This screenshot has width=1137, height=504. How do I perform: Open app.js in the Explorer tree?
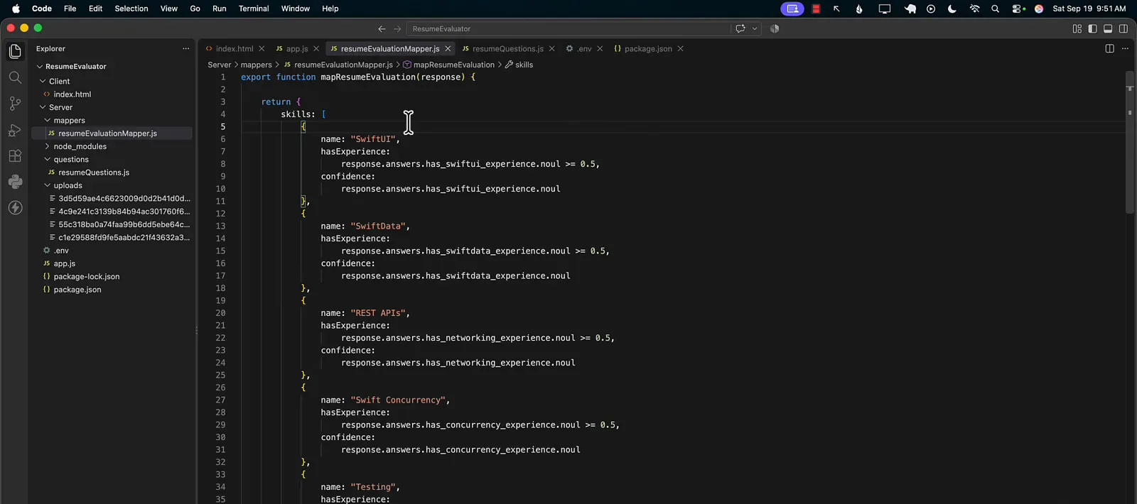click(x=64, y=263)
